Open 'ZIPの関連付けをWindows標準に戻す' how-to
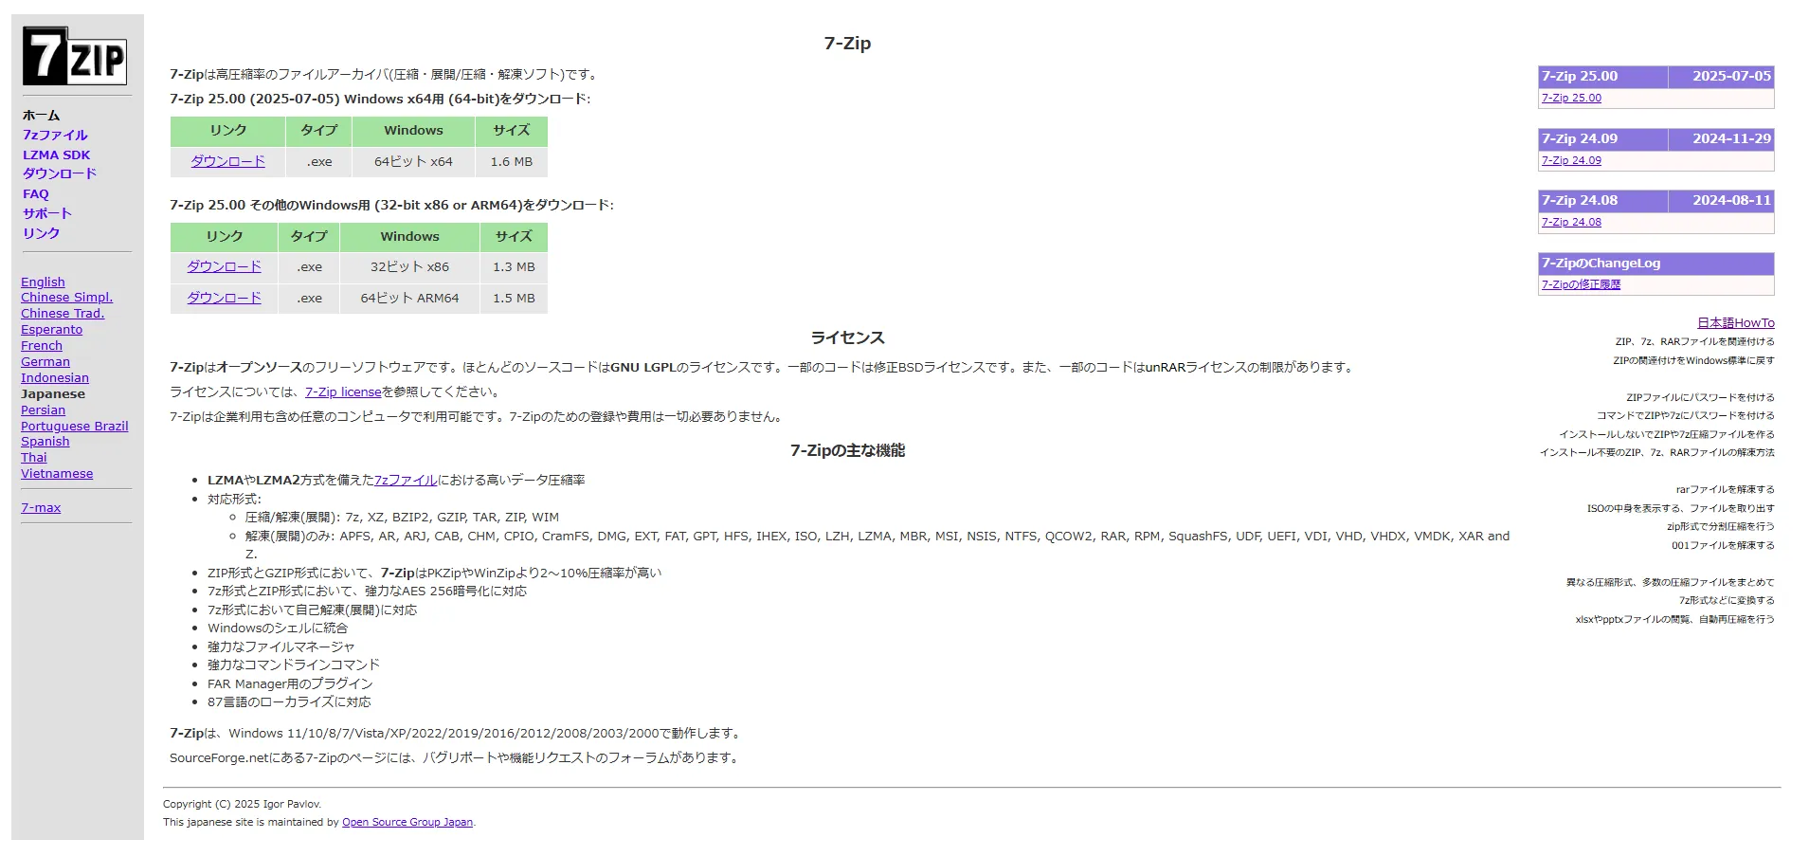The width and height of the screenshot is (1809, 856). (x=1693, y=360)
